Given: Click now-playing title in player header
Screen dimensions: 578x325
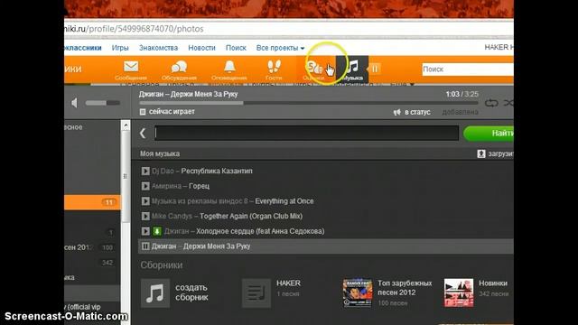Looking at the screenshot, I should click(189, 94).
